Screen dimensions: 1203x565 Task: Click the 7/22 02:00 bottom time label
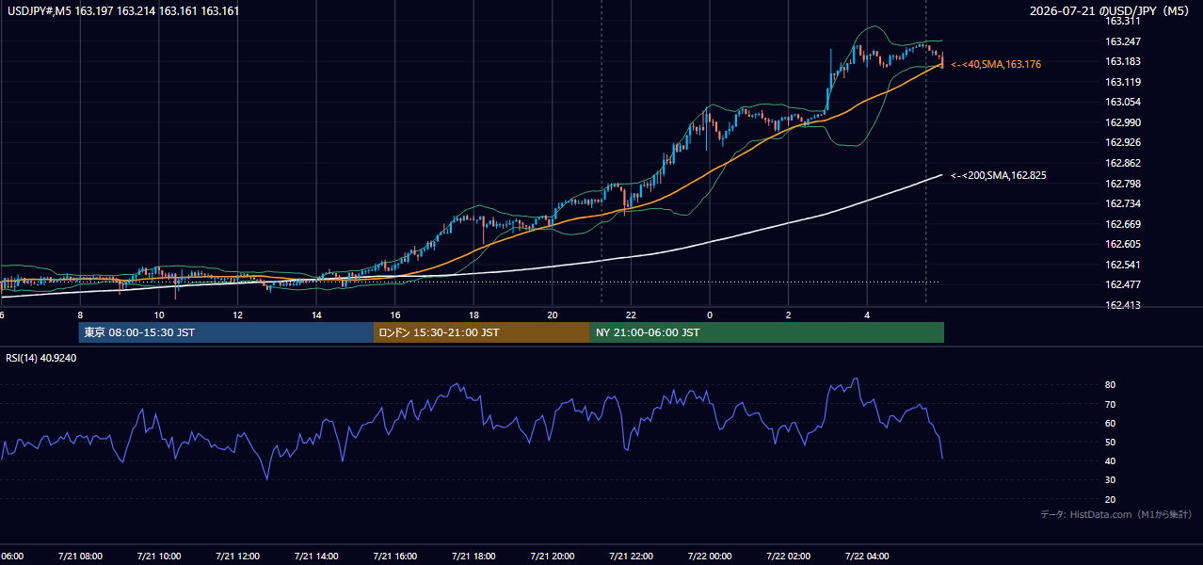coord(788,557)
